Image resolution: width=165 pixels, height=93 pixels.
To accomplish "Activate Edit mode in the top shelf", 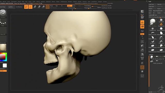I will pyautogui.click(x=26, y=7).
